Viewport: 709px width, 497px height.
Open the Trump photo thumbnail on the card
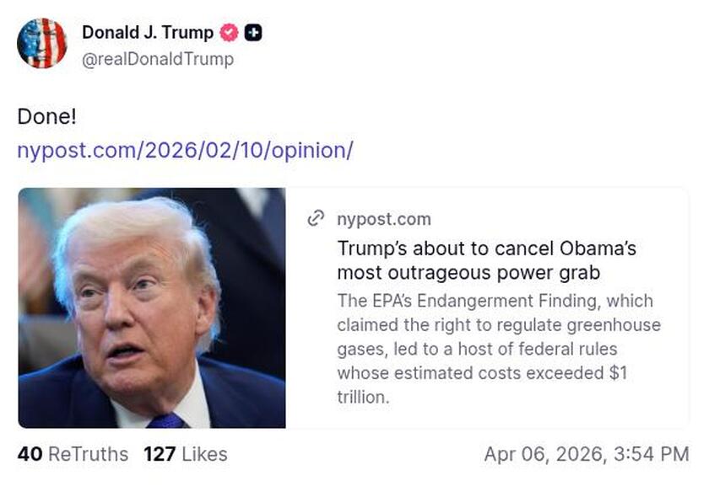click(154, 307)
